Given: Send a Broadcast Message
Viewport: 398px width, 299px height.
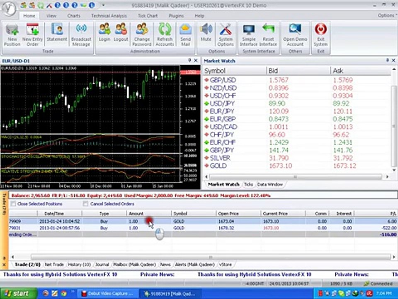Looking at the screenshot, I should point(81,35).
